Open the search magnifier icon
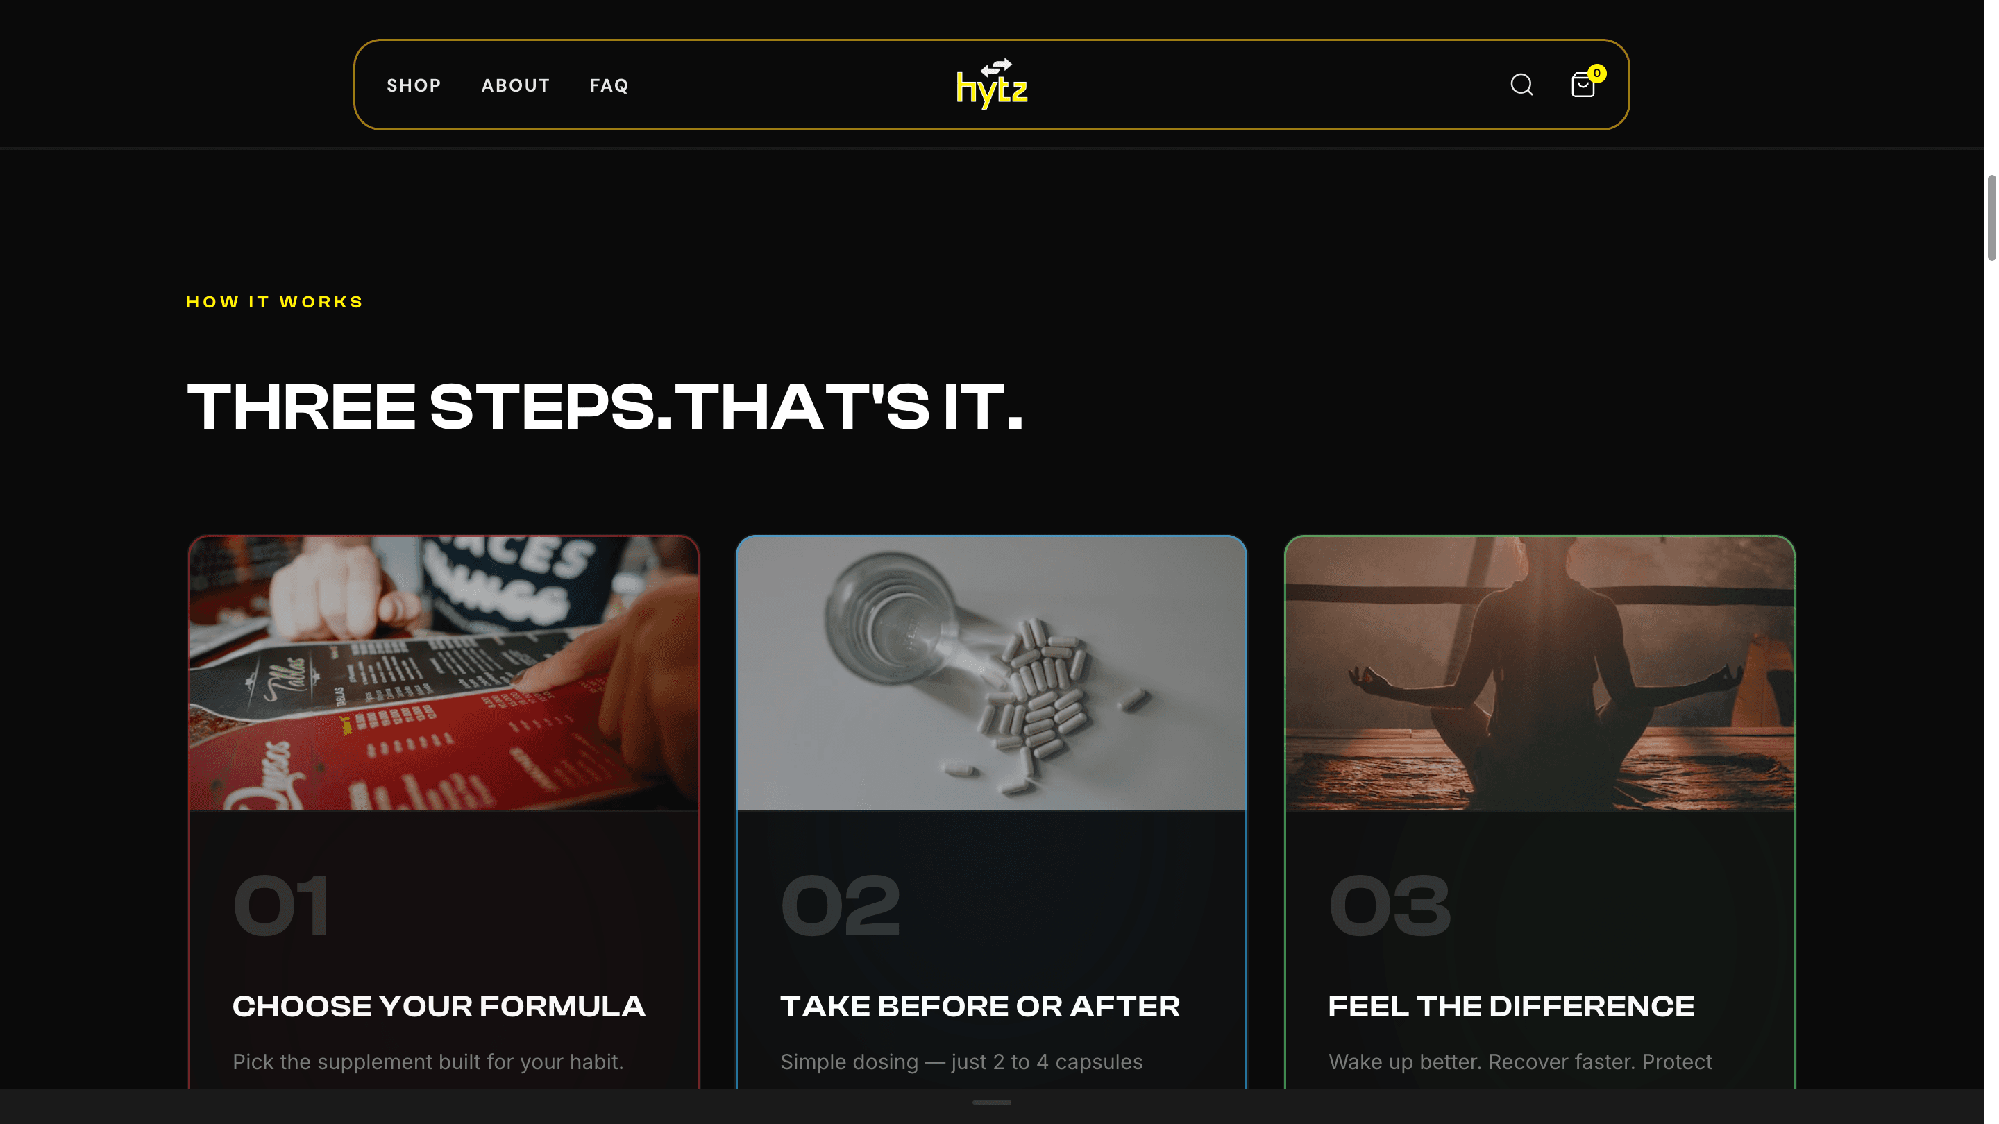Image resolution: width=1999 pixels, height=1124 pixels. (x=1521, y=85)
